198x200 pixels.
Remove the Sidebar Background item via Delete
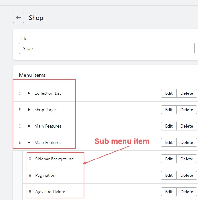(187, 159)
